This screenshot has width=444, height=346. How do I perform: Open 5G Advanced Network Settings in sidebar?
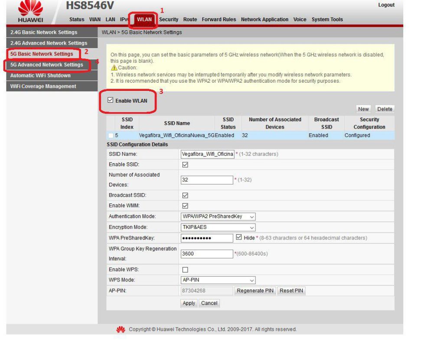52,65
